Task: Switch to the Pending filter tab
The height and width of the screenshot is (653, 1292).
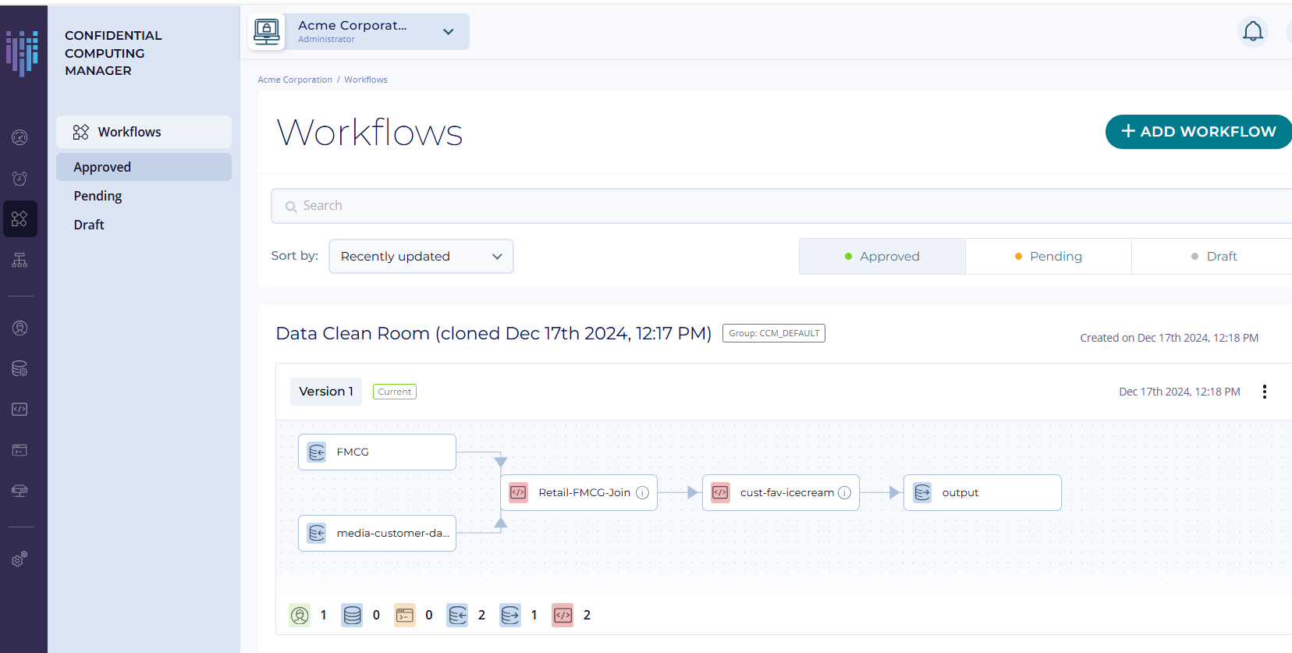Action: pyautogui.click(x=1049, y=257)
